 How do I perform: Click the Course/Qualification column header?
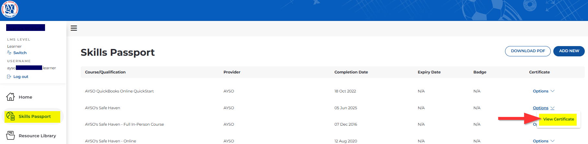(x=105, y=72)
